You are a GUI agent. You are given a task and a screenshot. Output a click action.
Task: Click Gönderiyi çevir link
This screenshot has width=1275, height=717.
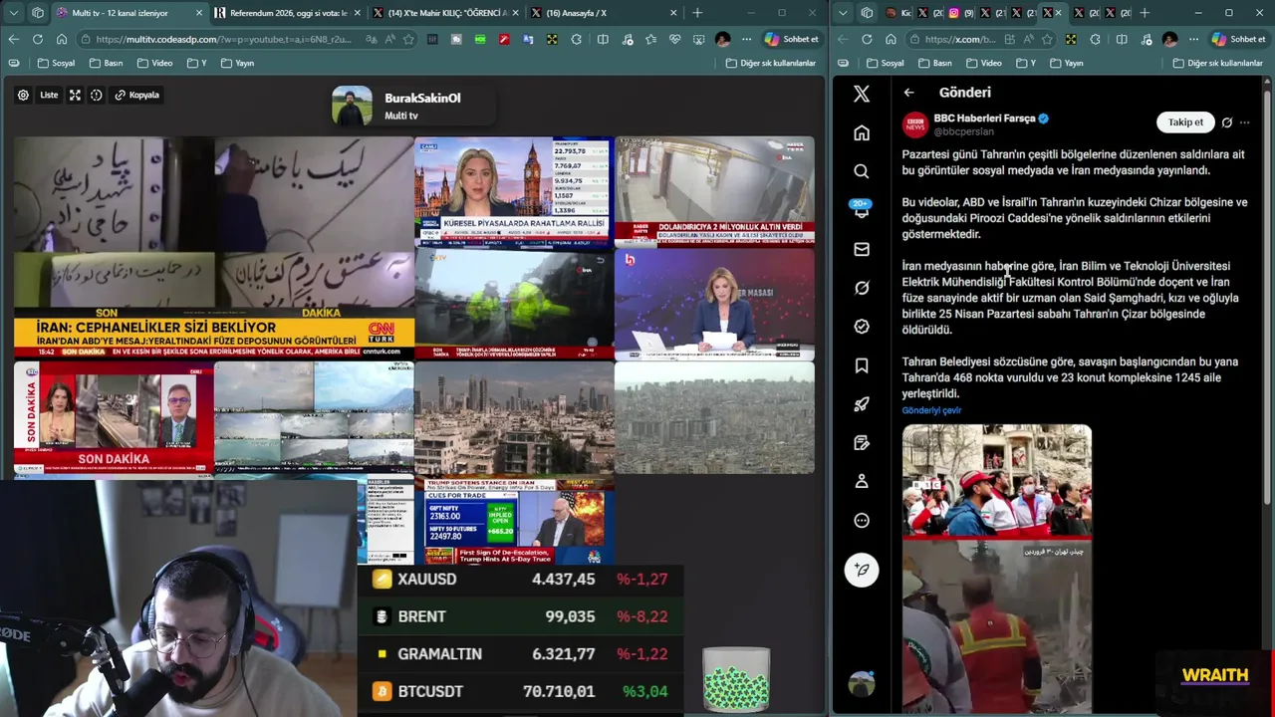(931, 410)
